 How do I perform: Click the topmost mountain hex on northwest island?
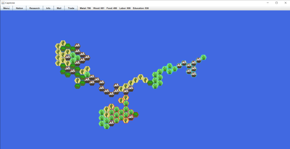point(77,46)
